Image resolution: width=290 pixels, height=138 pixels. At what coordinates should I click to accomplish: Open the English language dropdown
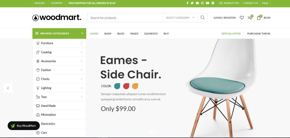click(x=40, y=3)
